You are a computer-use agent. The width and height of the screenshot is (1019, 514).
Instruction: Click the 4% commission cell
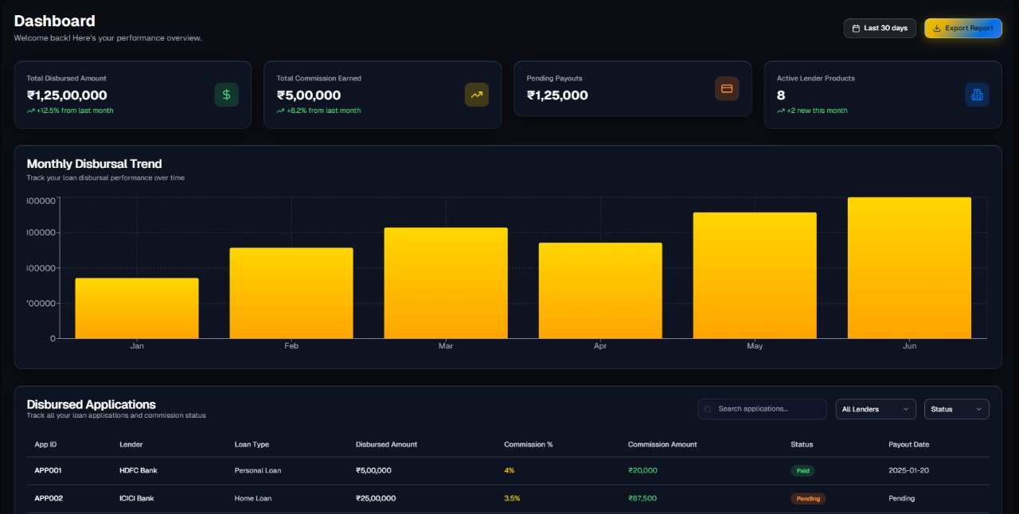509,470
